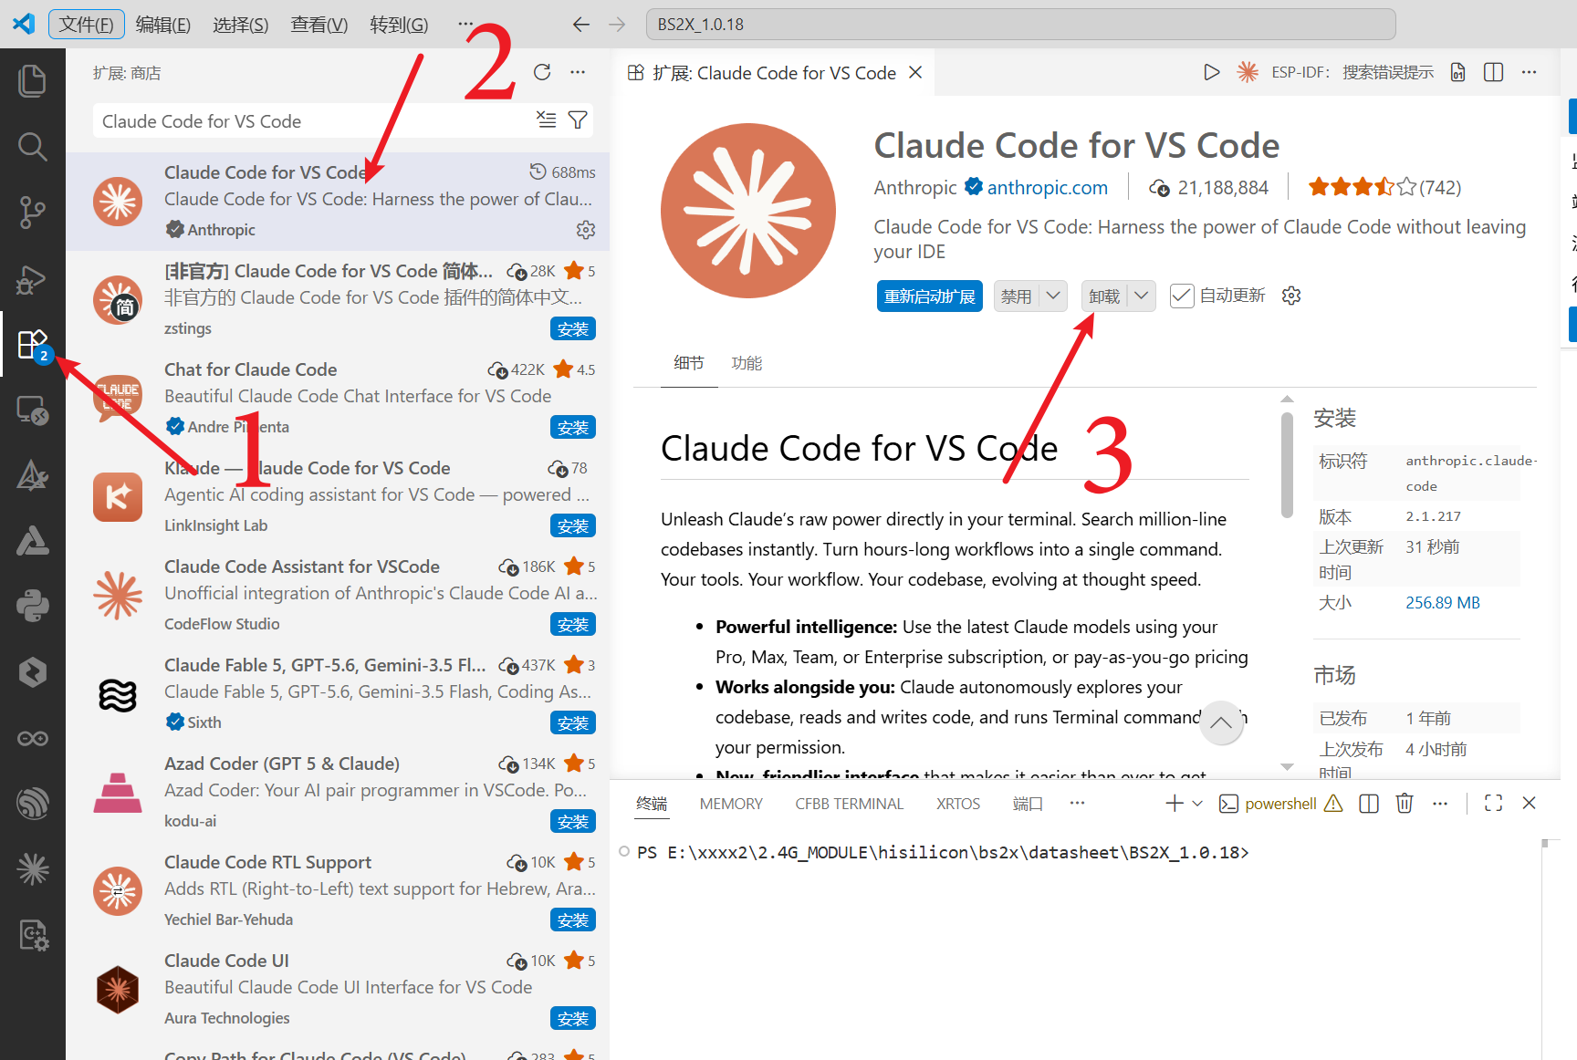
Task: Open the infinity-shaped activity bar icon
Action: [x=33, y=738]
